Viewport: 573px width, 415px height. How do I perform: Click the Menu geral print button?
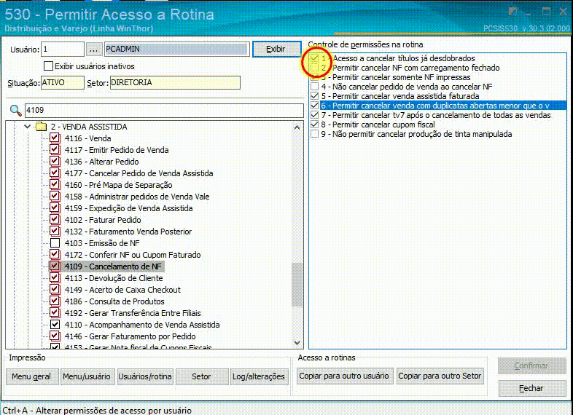[x=32, y=376]
